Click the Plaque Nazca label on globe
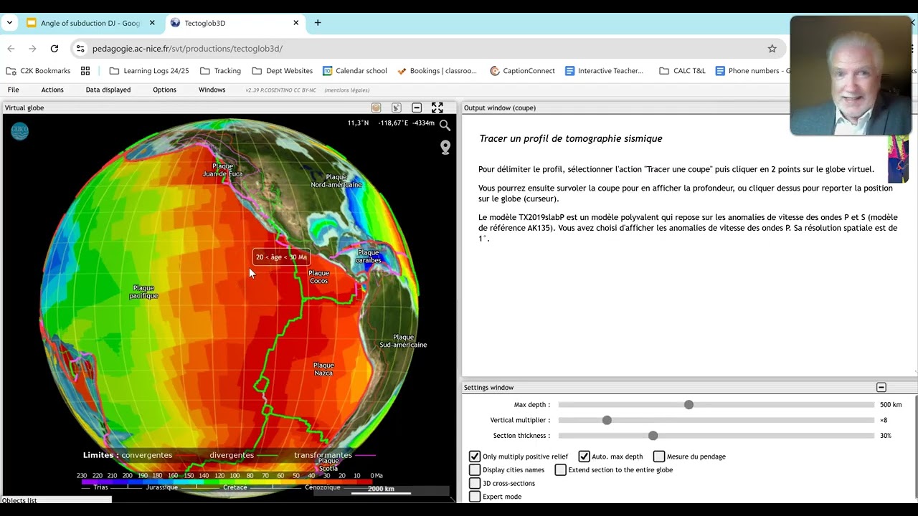Screen dimensions: 918x516 [323, 369]
